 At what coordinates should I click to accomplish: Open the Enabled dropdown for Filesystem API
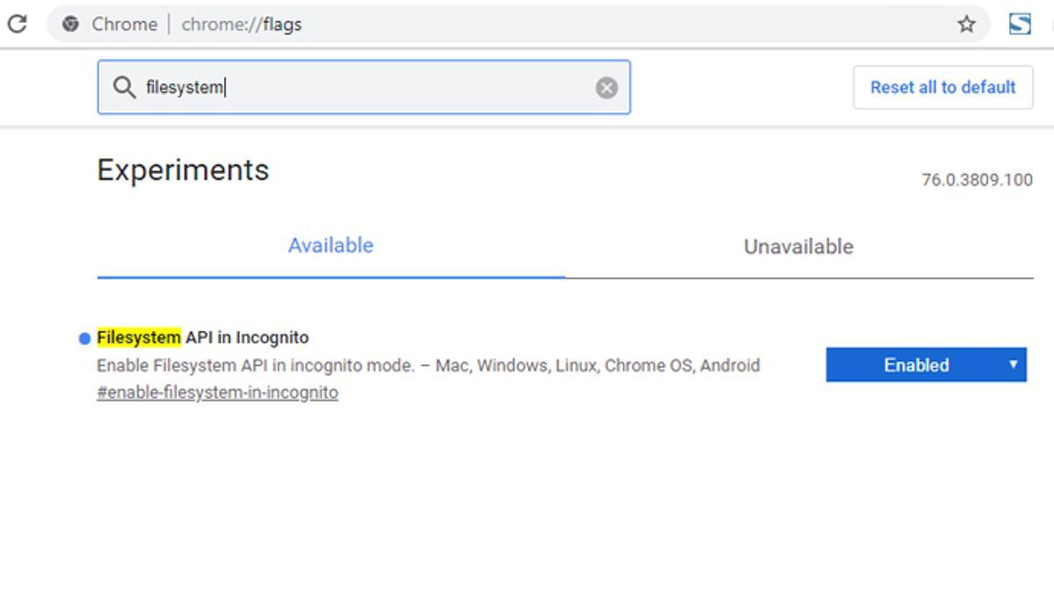[926, 365]
